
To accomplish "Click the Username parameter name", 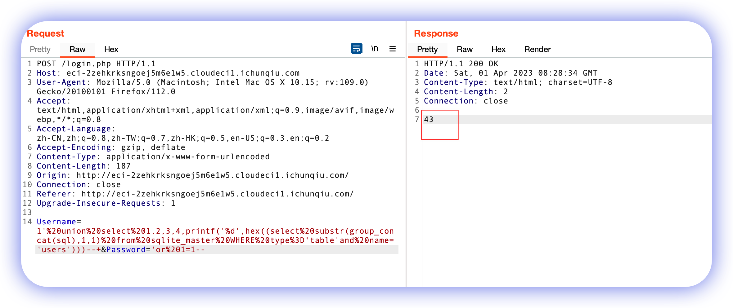I will (x=56, y=222).
